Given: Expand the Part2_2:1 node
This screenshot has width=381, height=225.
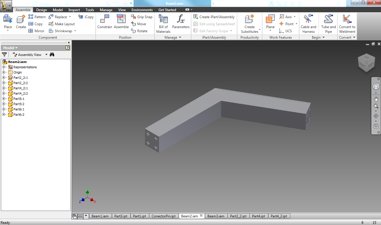Looking at the screenshot, I should [x=4, y=78].
